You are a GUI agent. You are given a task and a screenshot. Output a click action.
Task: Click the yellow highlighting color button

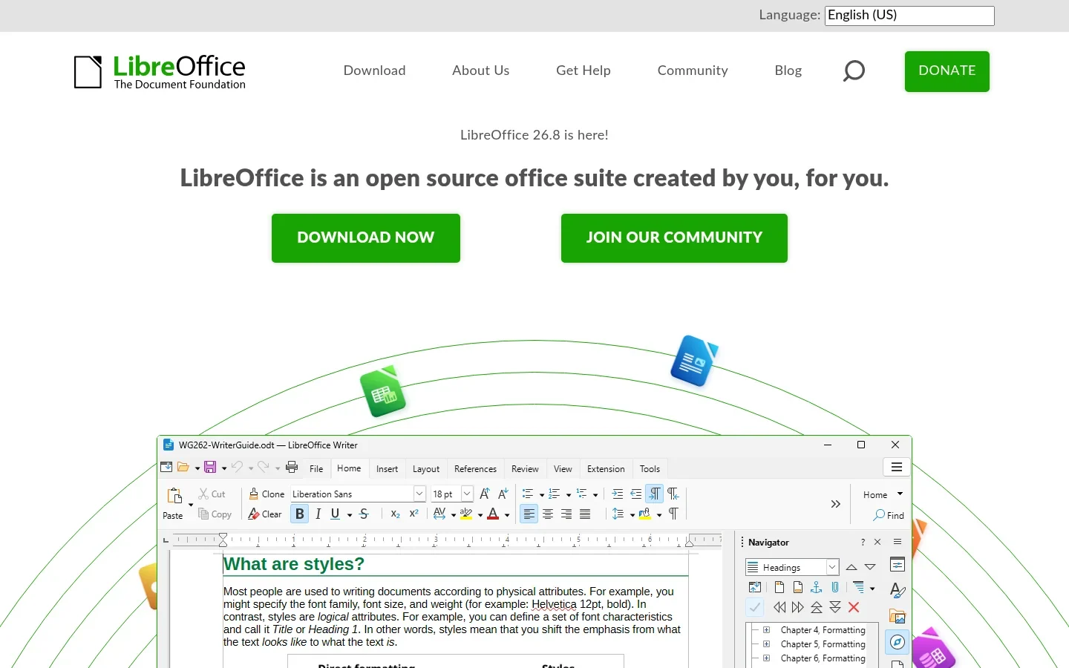[466, 514]
